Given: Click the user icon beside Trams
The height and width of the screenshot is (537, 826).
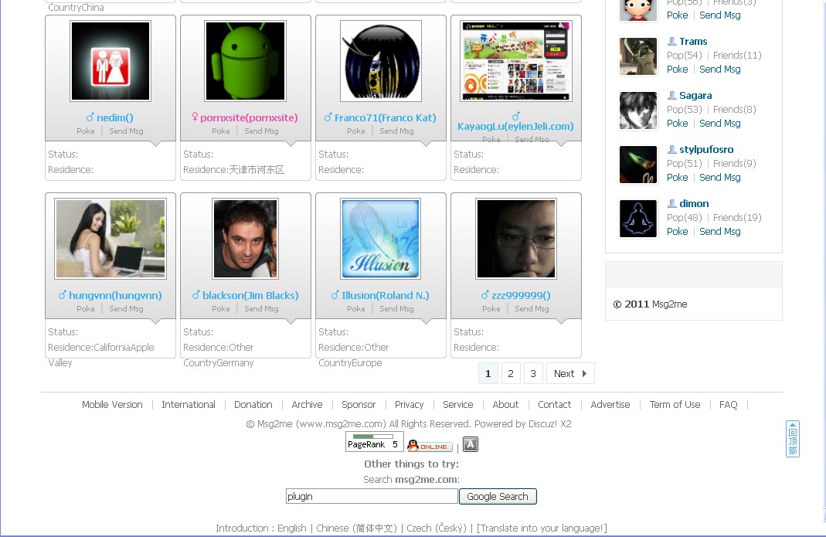Looking at the screenshot, I should click(x=672, y=41).
